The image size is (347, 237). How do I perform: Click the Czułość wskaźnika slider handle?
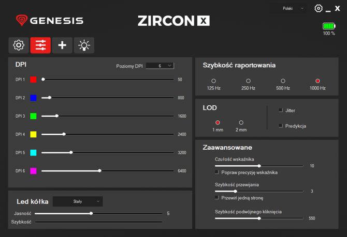pos(259,166)
